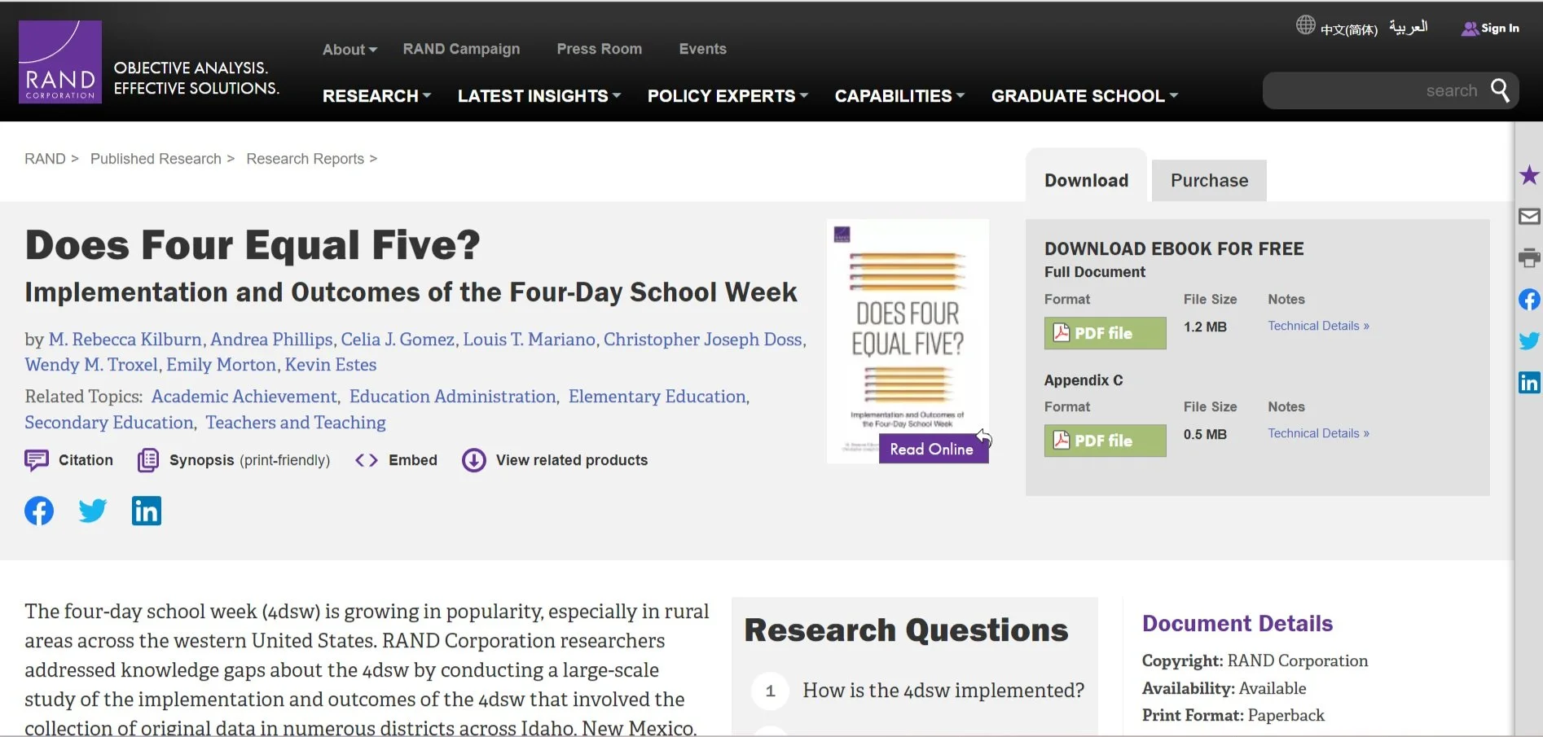Viewport: 1543px width, 737px height.
Task: Switch language to Arabic
Action: pos(1408,27)
